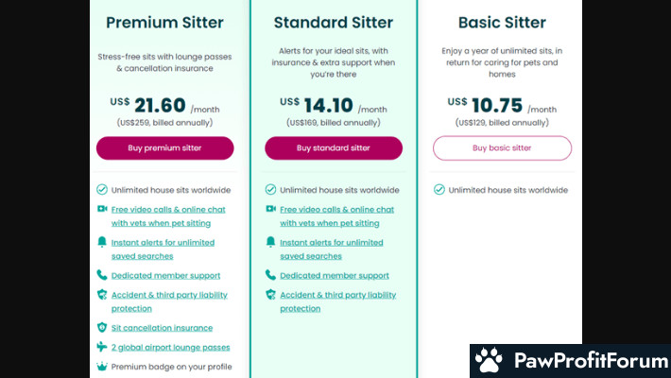This screenshot has height=378, width=671.
Task: Click the Premium unlimited house sits checkmark
Action: 102,190
